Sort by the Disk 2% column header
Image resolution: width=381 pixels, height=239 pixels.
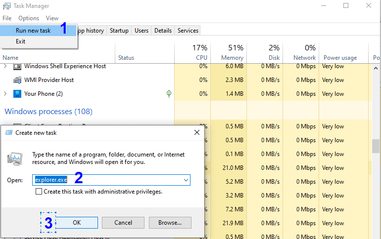(265, 53)
